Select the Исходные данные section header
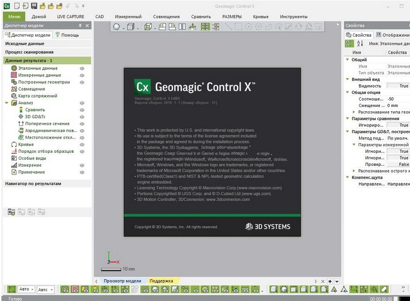Viewport: 410px width, 301px height. tap(47, 44)
